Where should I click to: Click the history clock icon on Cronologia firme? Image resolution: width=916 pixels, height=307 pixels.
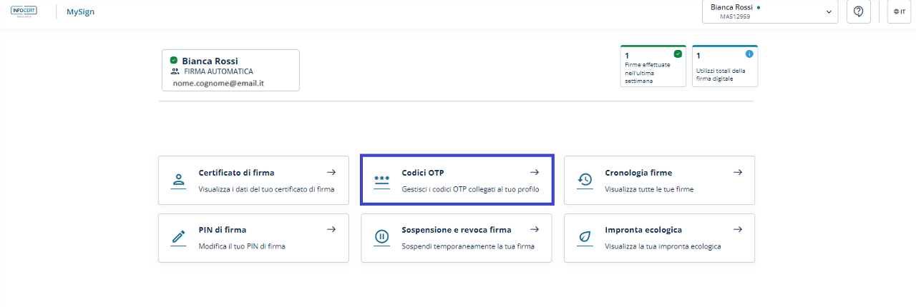click(x=585, y=180)
